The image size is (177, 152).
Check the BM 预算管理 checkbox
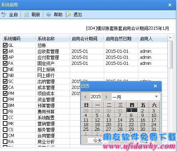coord(5,105)
